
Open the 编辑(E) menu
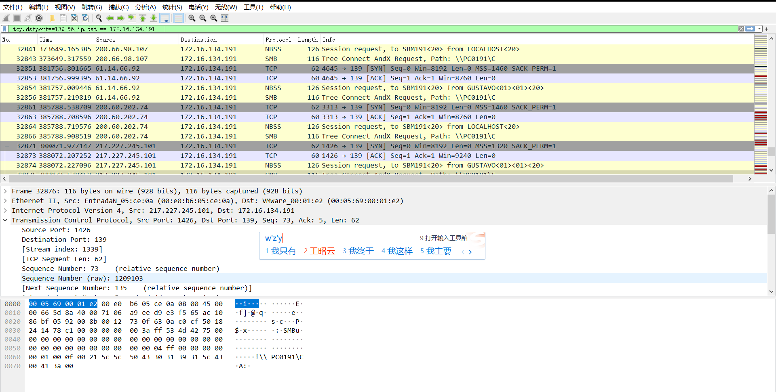tap(38, 7)
